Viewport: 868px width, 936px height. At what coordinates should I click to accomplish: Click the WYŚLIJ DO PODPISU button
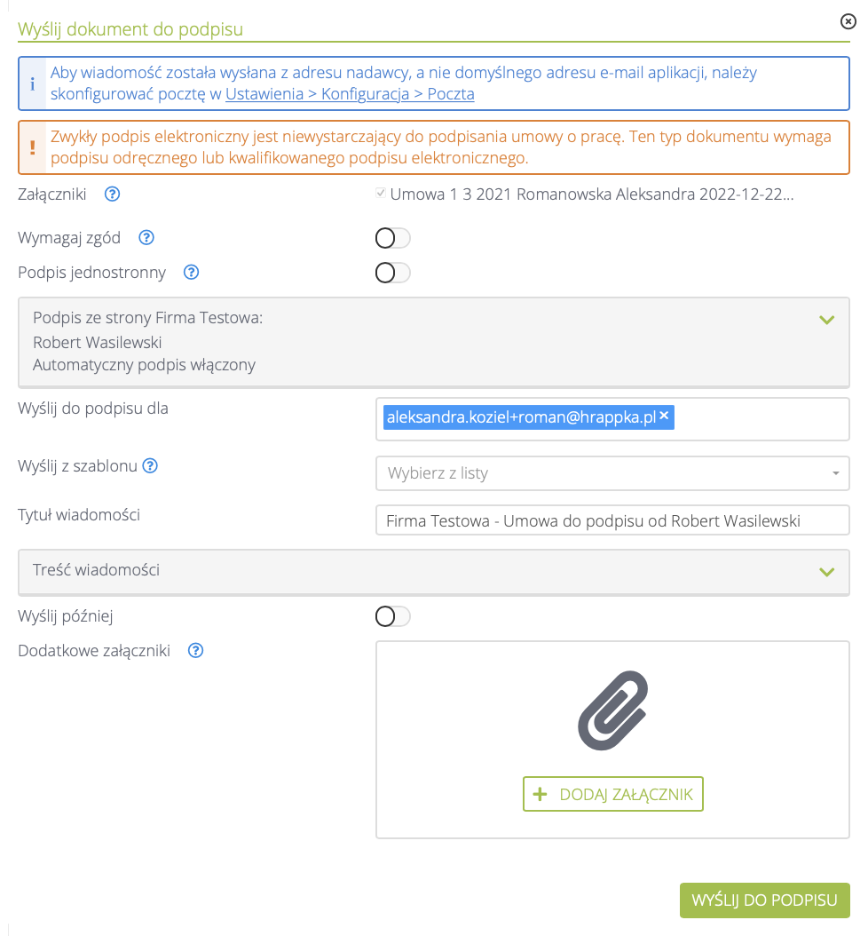pyautogui.click(x=764, y=900)
